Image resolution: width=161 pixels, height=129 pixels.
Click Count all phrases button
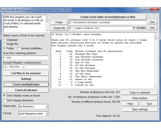[26, 90]
